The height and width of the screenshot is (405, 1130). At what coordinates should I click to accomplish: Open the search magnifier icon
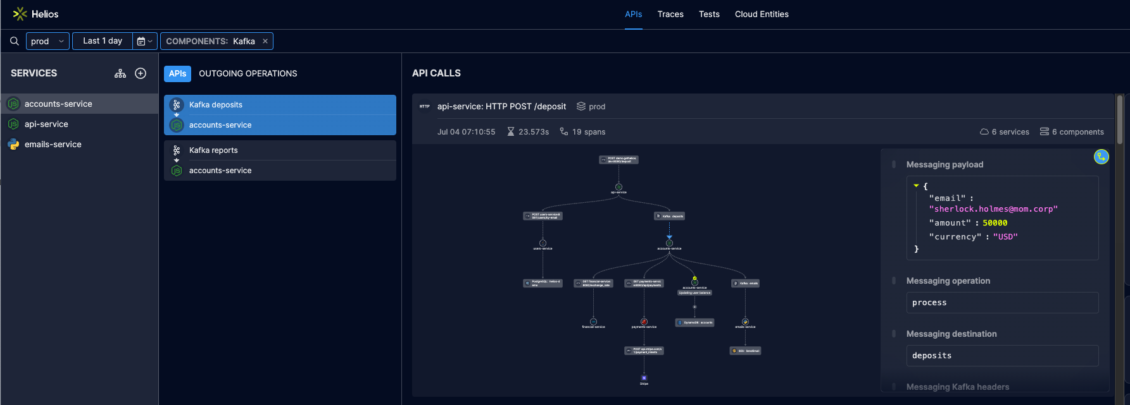(14, 41)
